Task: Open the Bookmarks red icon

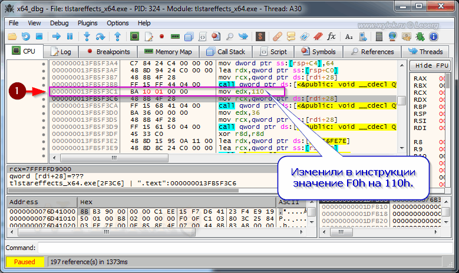Action: point(318,36)
